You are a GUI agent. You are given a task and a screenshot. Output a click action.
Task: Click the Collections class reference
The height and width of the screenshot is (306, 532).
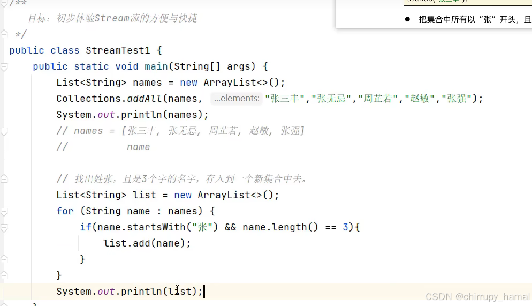pos(88,99)
